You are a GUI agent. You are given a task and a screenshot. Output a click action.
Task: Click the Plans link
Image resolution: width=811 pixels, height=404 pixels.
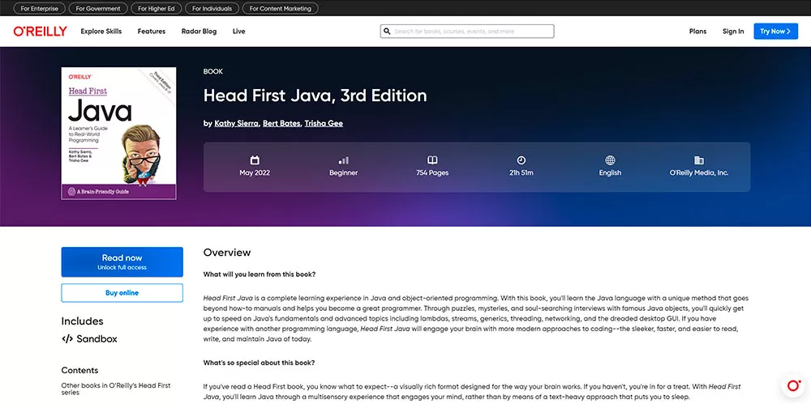coord(697,32)
